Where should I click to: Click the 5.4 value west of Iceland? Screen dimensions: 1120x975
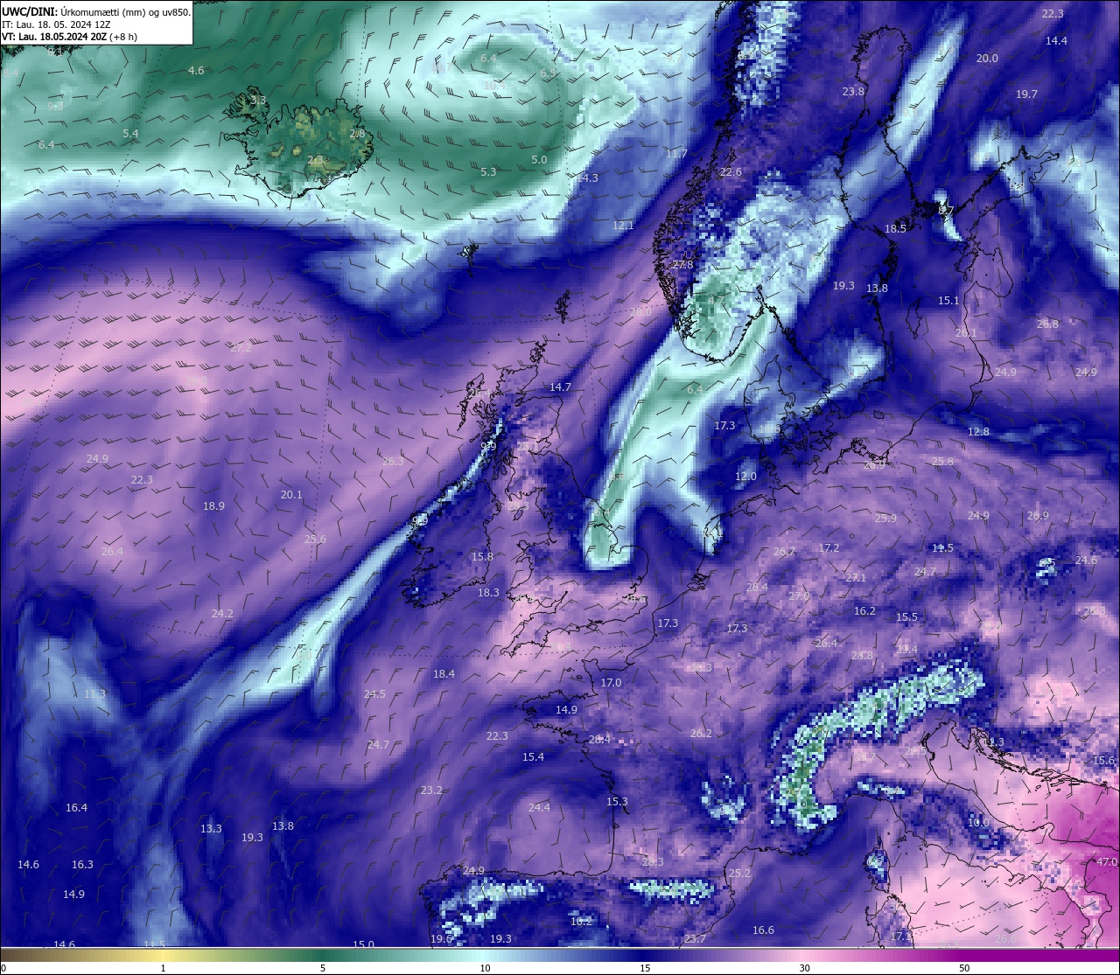coord(130,133)
